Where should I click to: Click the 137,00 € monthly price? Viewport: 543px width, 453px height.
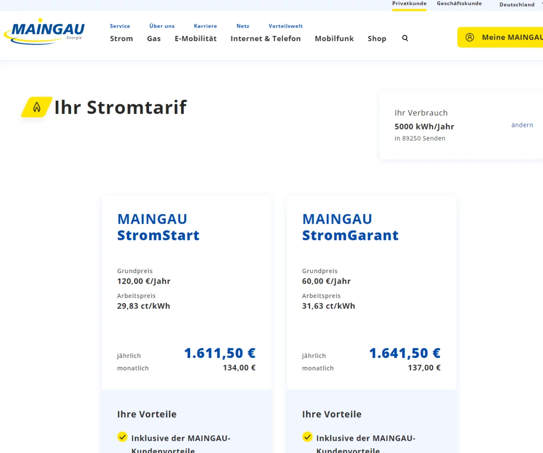click(424, 368)
